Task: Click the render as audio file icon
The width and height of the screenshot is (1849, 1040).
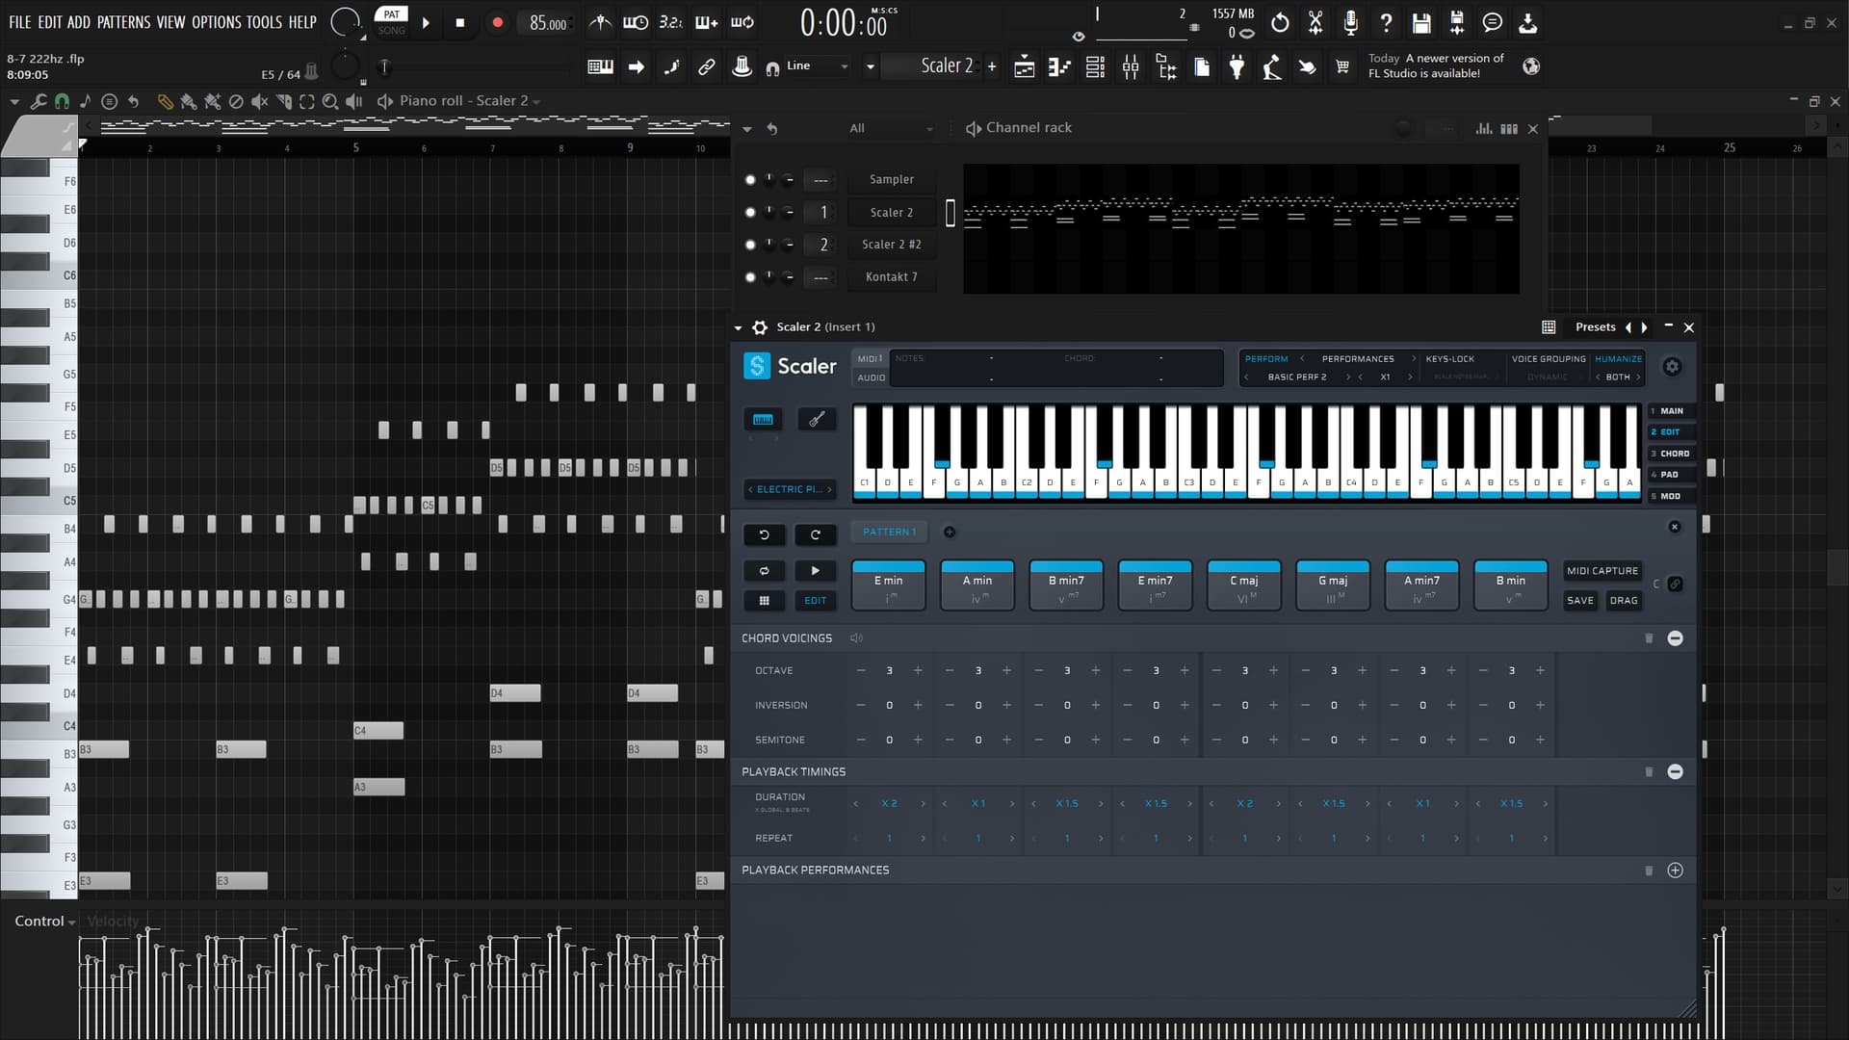Action: pyautogui.click(x=1457, y=23)
